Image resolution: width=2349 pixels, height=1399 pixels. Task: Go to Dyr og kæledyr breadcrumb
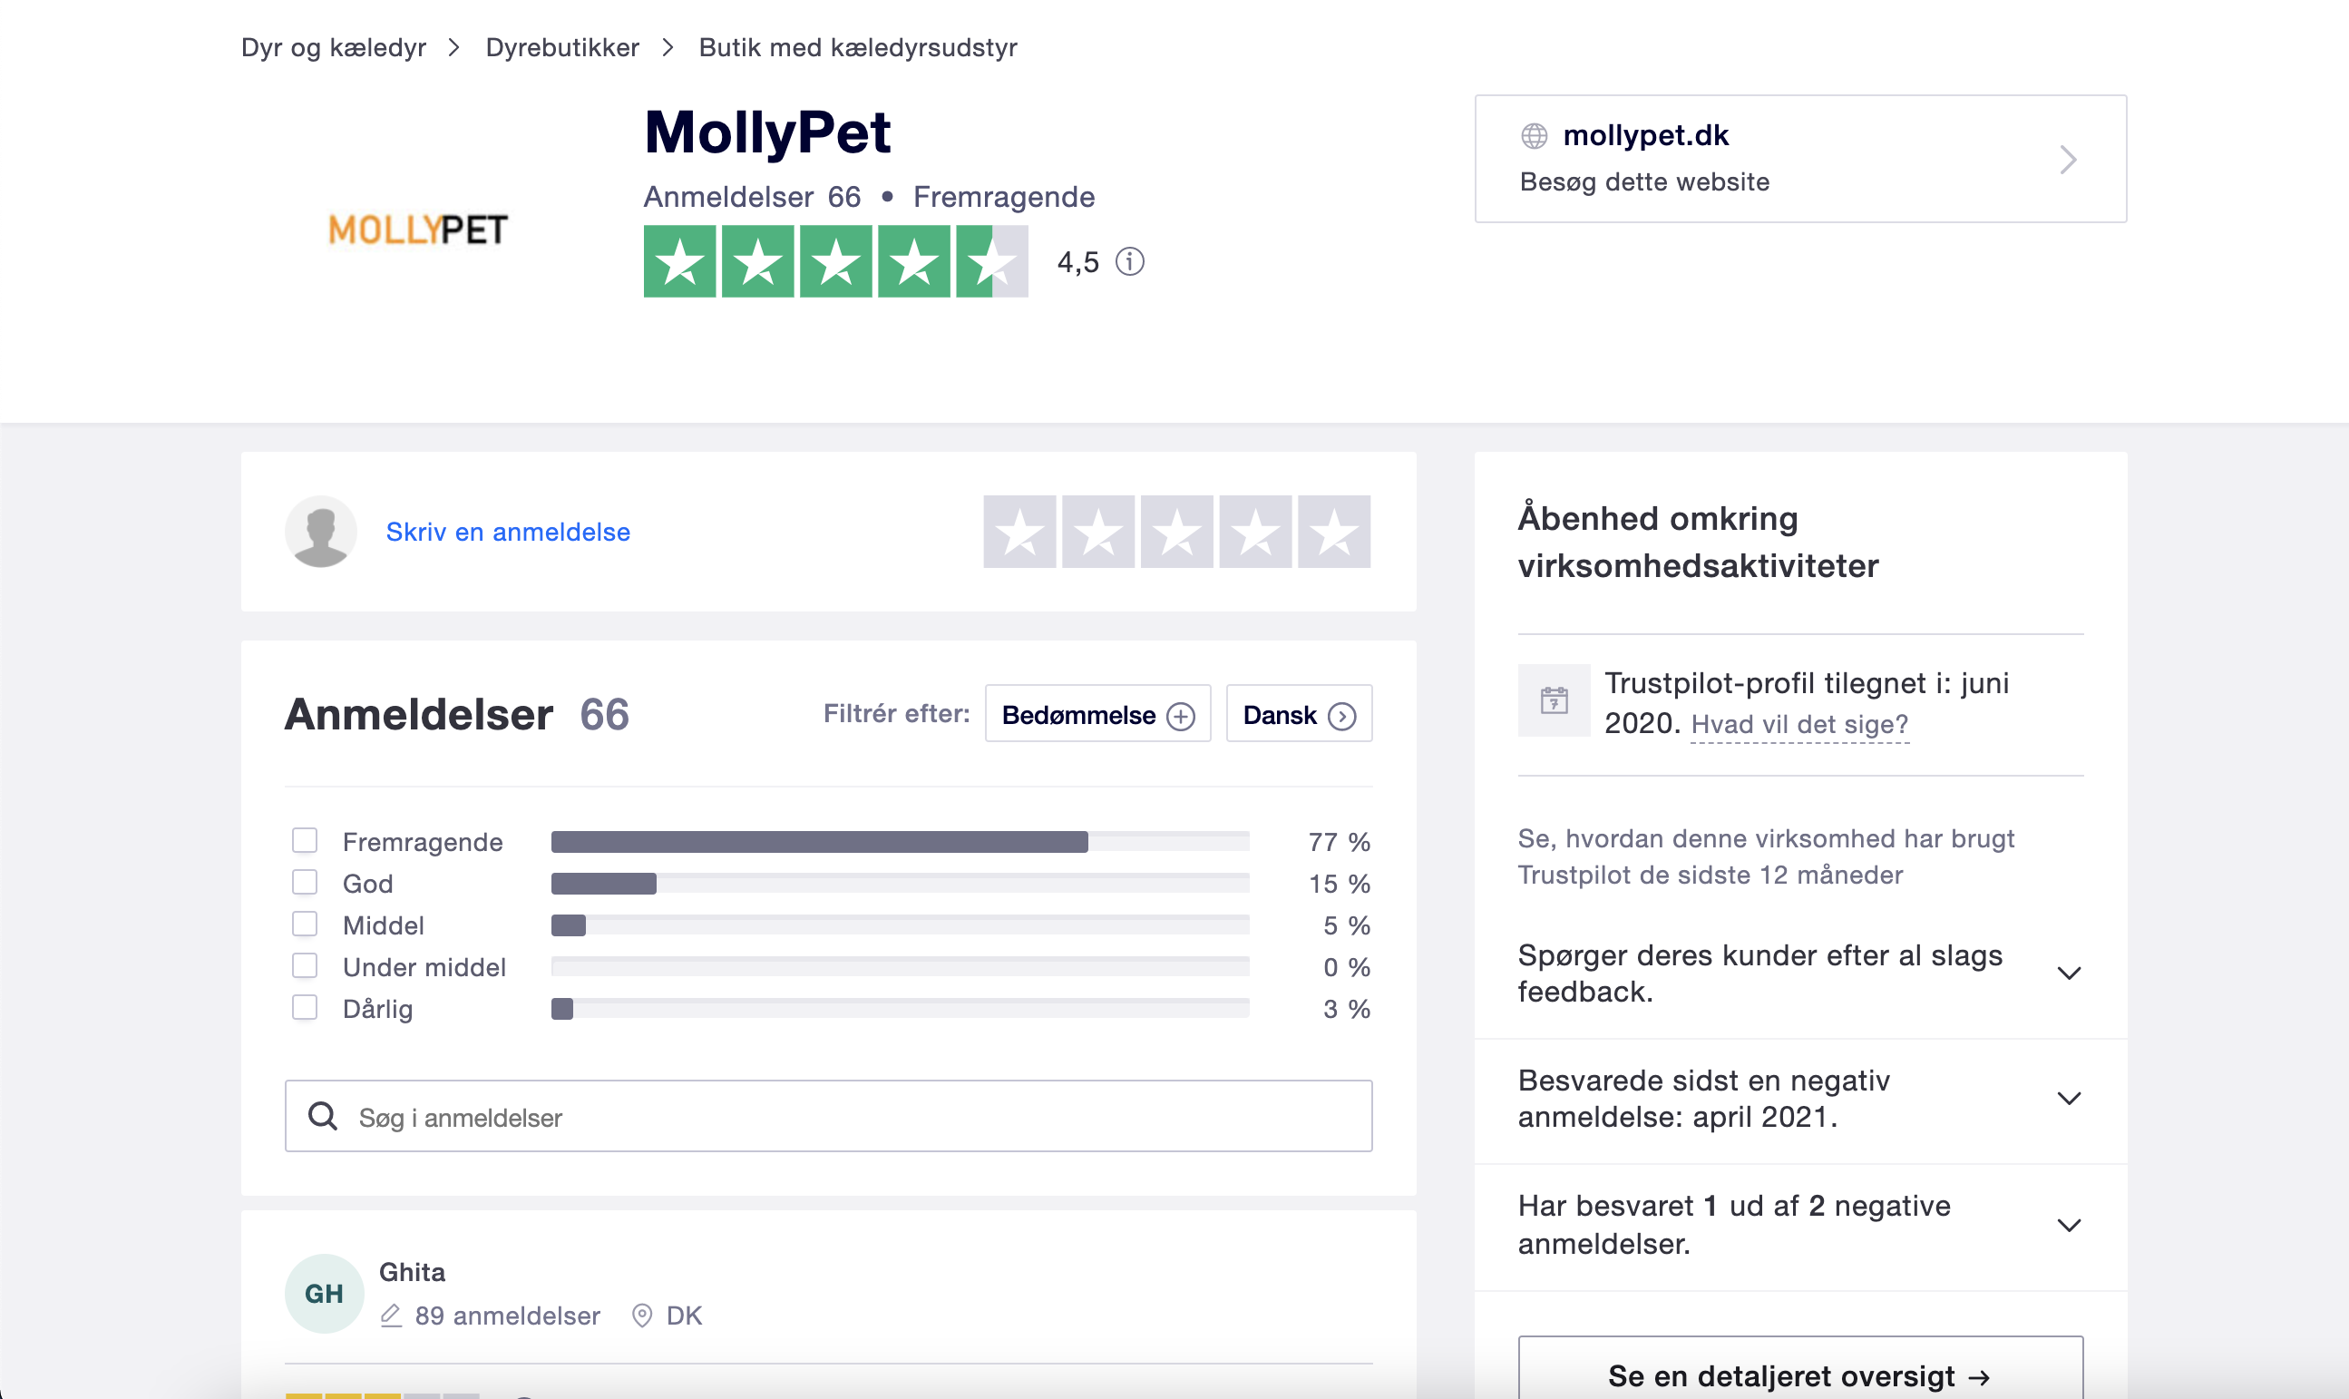click(334, 47)
